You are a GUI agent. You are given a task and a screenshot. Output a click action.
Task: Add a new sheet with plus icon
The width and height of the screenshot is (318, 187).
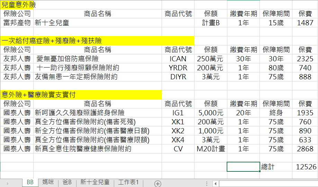tap(158, 184)
